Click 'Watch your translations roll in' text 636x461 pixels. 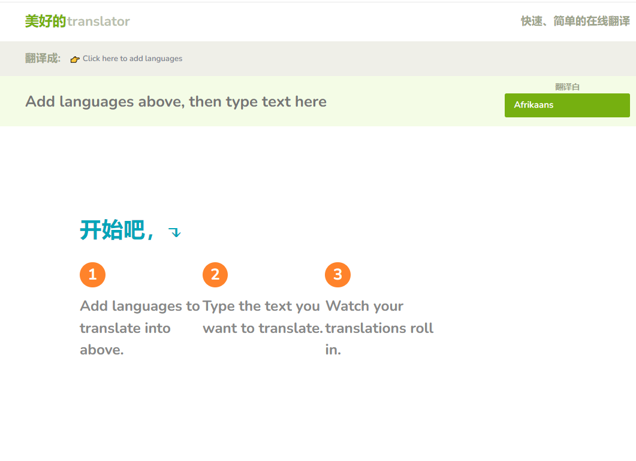379,327
